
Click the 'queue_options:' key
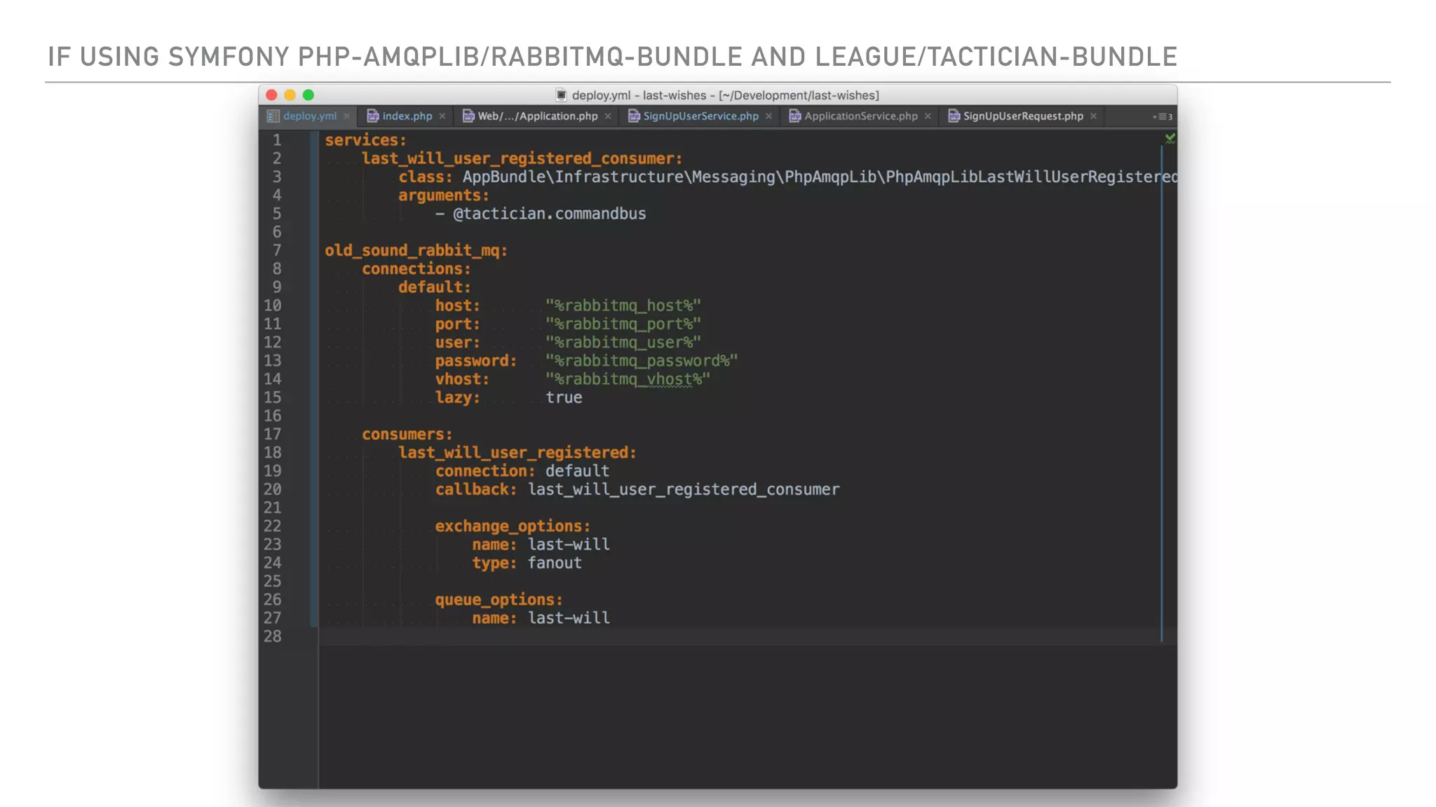(499, 600)
